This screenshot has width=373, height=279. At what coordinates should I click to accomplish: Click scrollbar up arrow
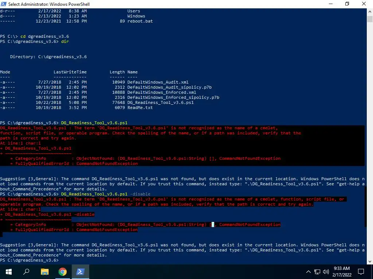pos(370,11)
